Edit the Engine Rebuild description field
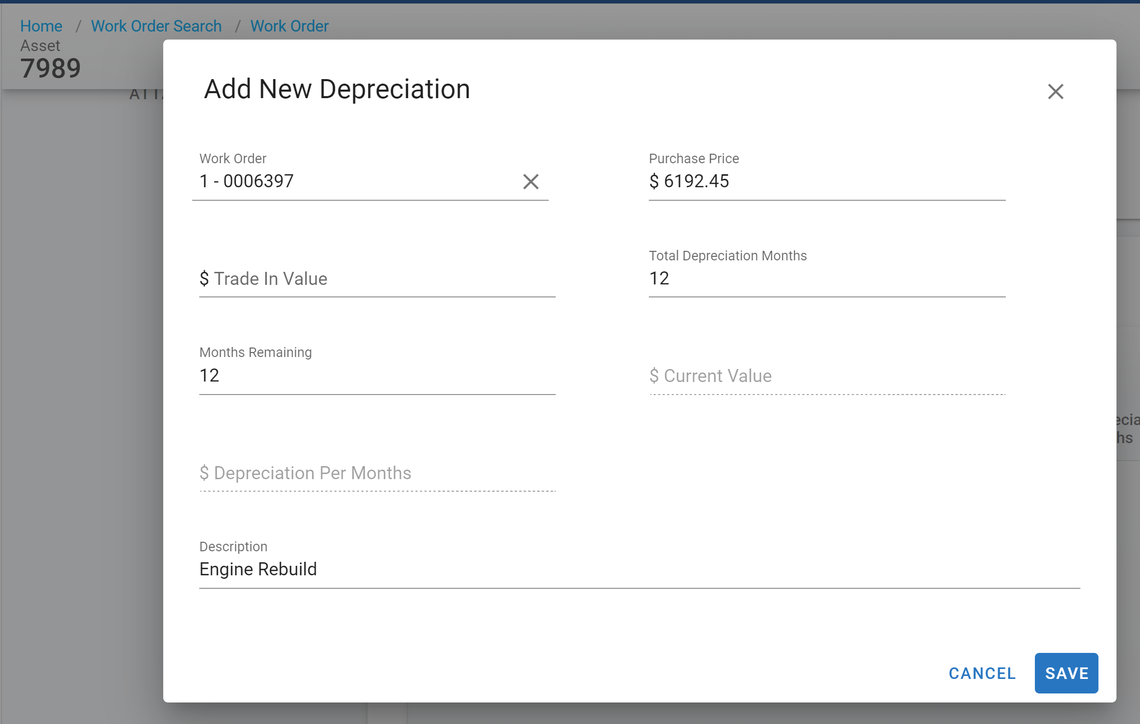This screenshot has height=724, width=1140. point(639,569)
